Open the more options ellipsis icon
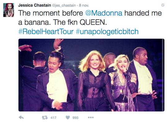The image size is (167, 123). [91, 117]
